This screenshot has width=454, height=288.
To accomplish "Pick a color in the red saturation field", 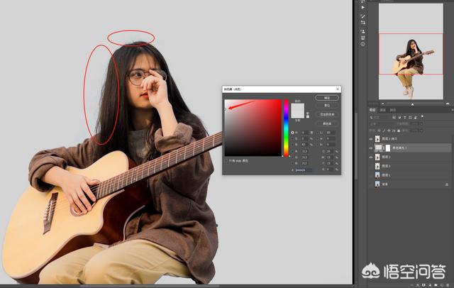I will tap(253, 128).
